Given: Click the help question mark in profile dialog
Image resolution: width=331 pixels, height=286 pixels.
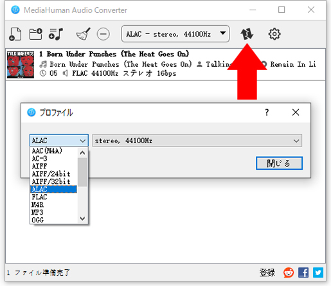Looking at the screenshot, I should (x=267, y=112).
